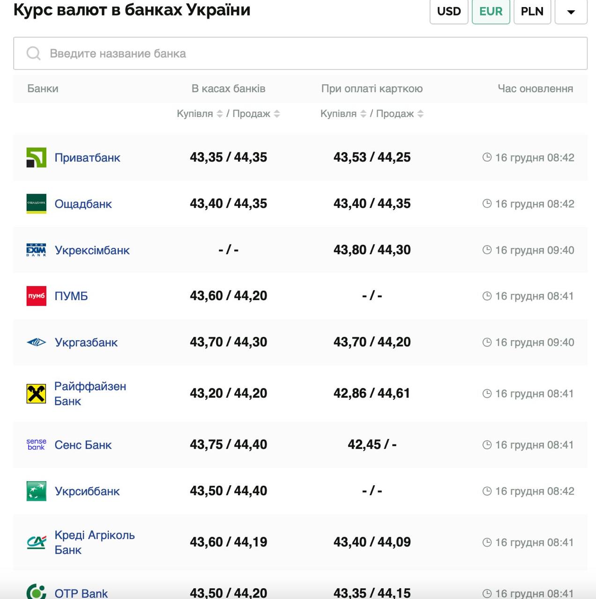Sort by cash desk Купівля rate

coord(219,114)
